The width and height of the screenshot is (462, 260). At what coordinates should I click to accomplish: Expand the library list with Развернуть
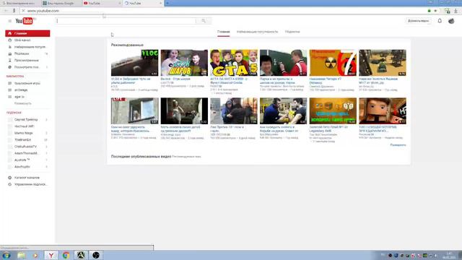coord(22,103)
